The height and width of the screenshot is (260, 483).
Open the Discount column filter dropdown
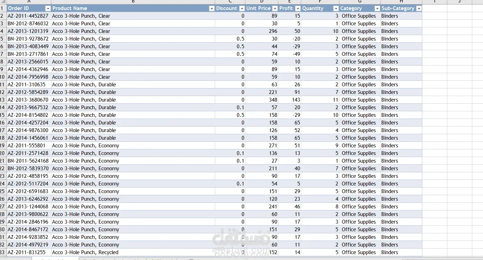tap(241, 8)
